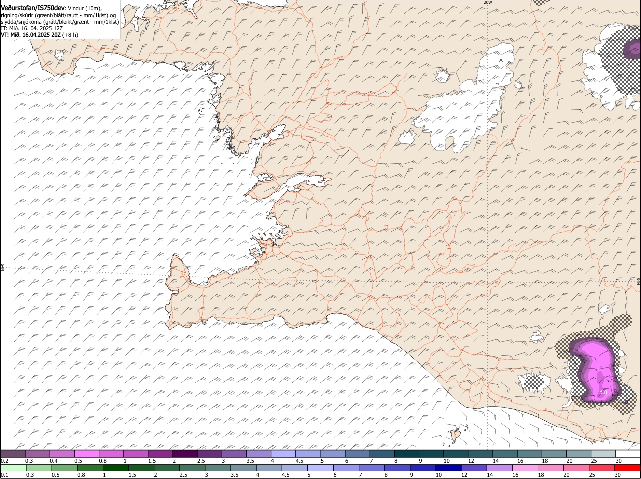This screenshot has height=479, width=641.
Task: Click the '4.5' value label in upper legend row
Action: click(x=299, y=461)
